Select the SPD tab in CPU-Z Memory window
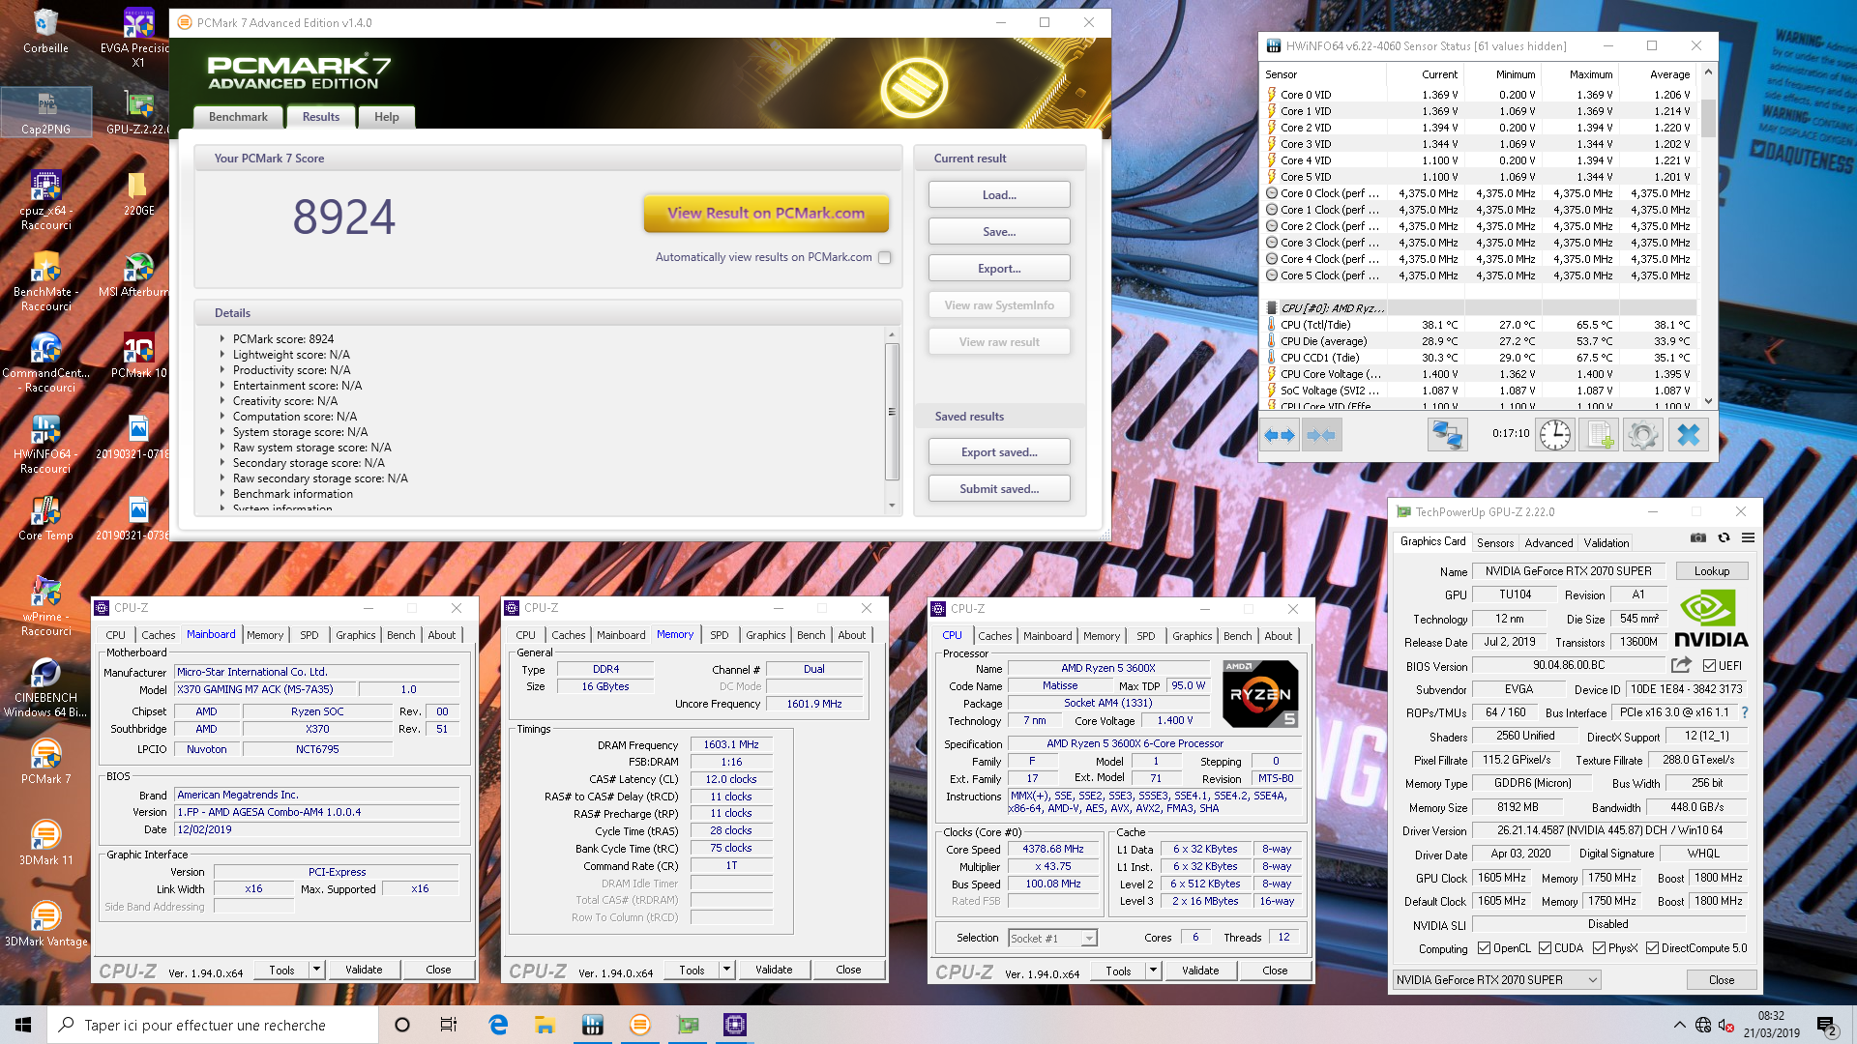 tap(719, 635)
